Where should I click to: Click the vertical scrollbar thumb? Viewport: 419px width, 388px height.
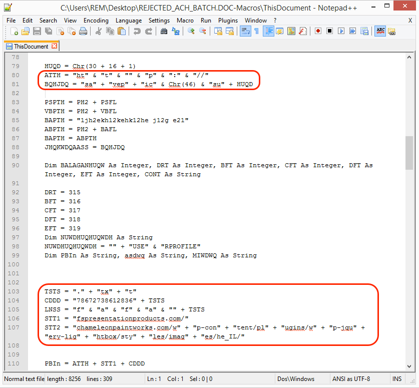coord(409,153)
